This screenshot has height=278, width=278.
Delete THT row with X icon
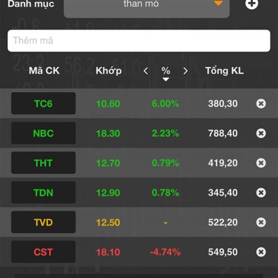pyautogui.click(x=261, y=163)
